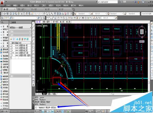Click the Help question mark icon
Viewport: 153px width, 113px height.
coord(143,2)
